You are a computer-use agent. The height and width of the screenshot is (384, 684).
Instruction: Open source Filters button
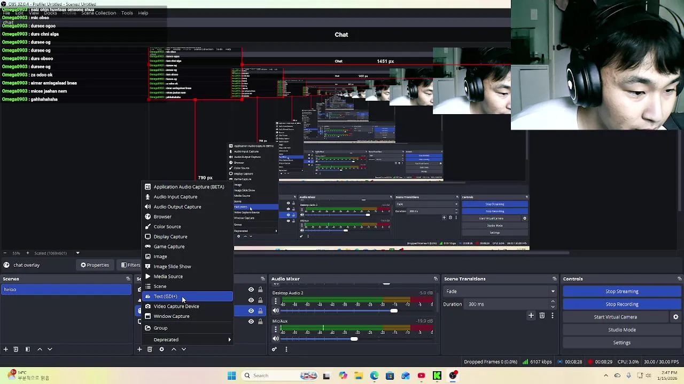tap(131, 265)
